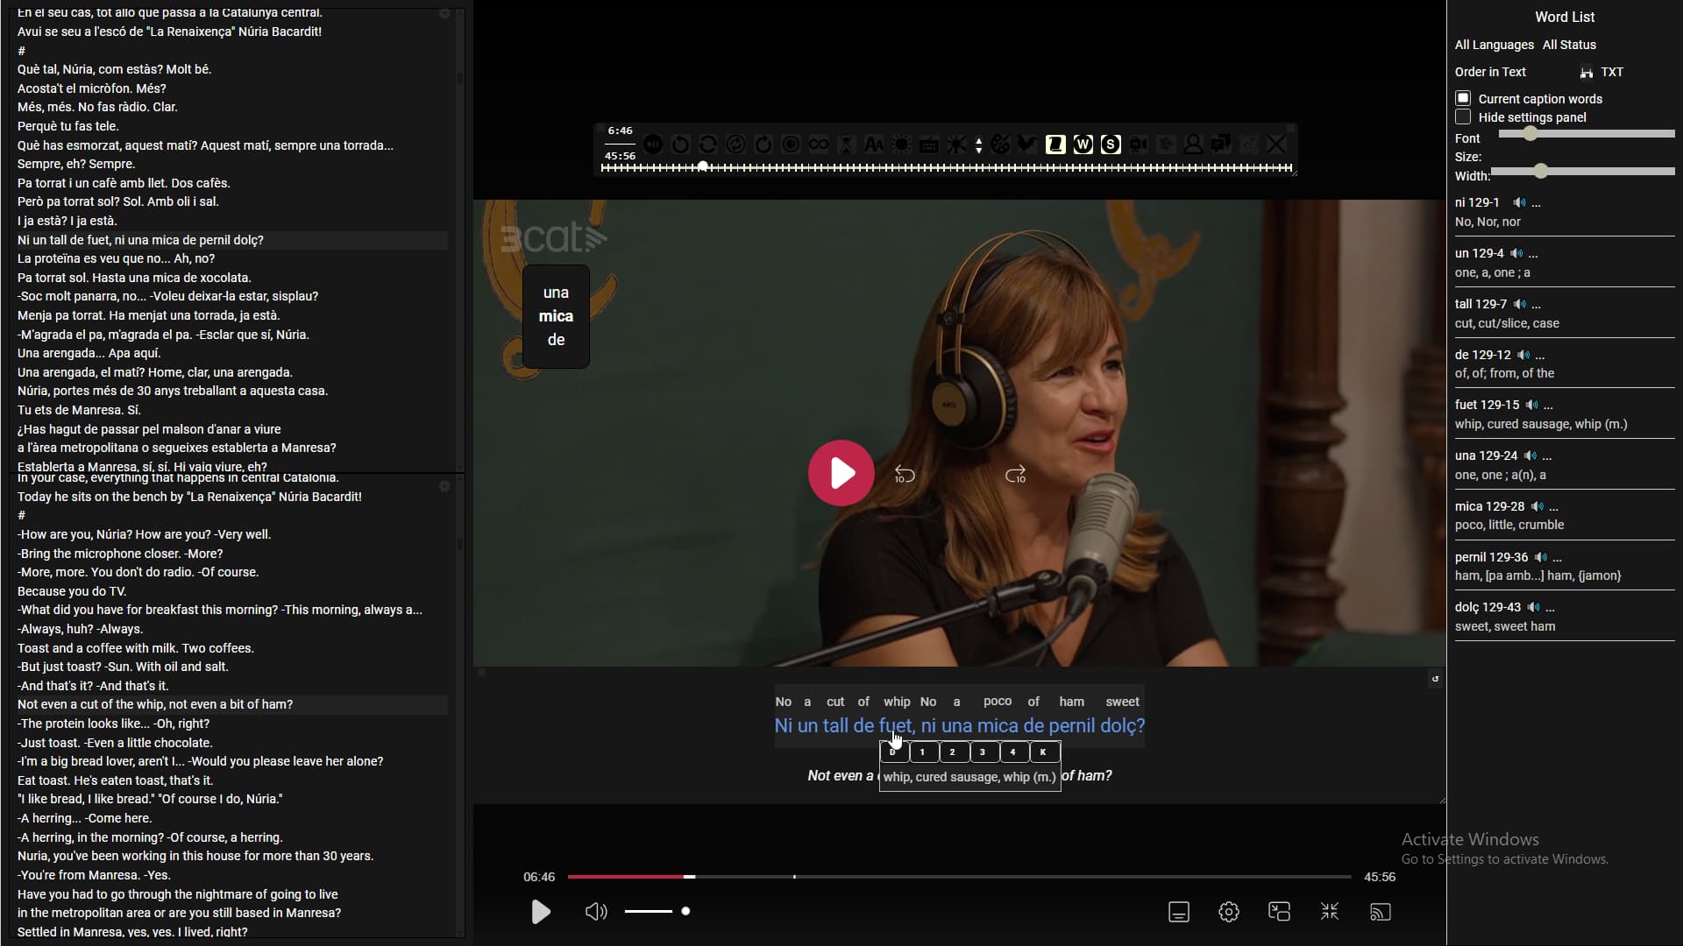Viewport: 1683px width, 946px height.
Task: Click the big red play button on video
Action: coord(841,473)
